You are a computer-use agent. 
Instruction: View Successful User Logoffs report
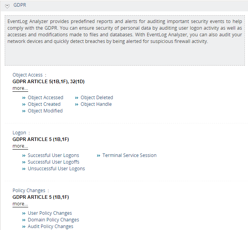[x=53, y=162]
